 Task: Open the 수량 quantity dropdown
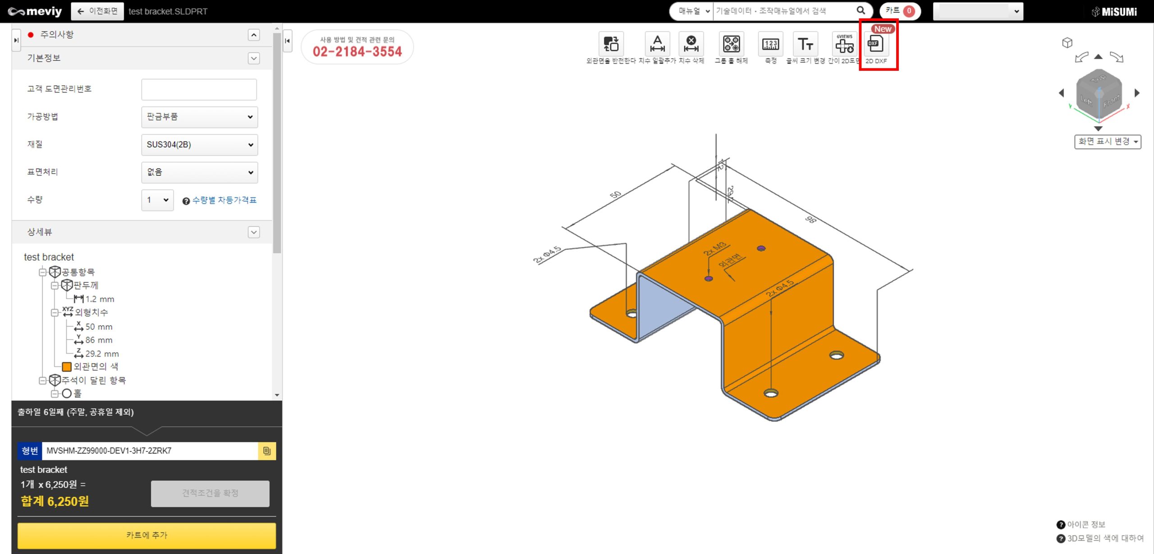[x=157, y=200]
